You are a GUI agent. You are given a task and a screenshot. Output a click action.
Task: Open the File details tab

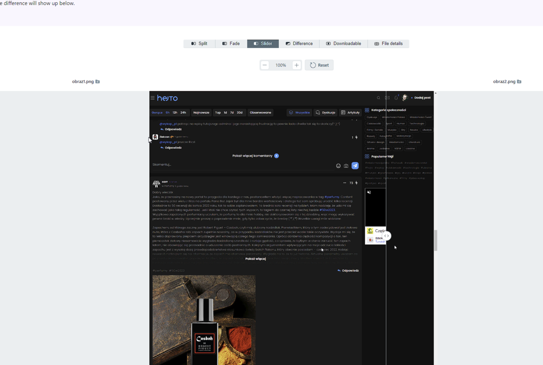pyautogui.click(x=388, y=44)
